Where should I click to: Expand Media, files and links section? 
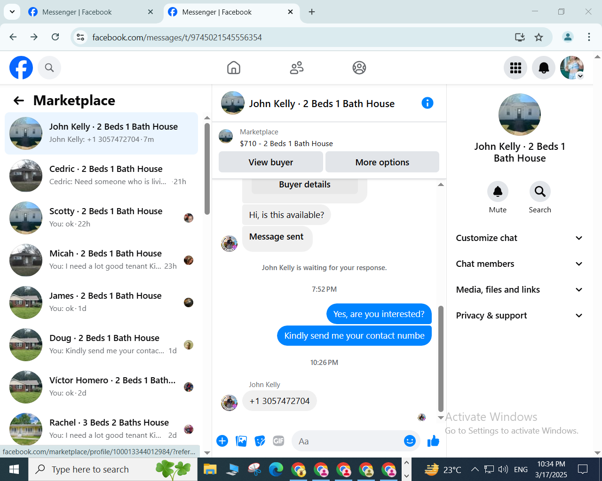(520, 290)
